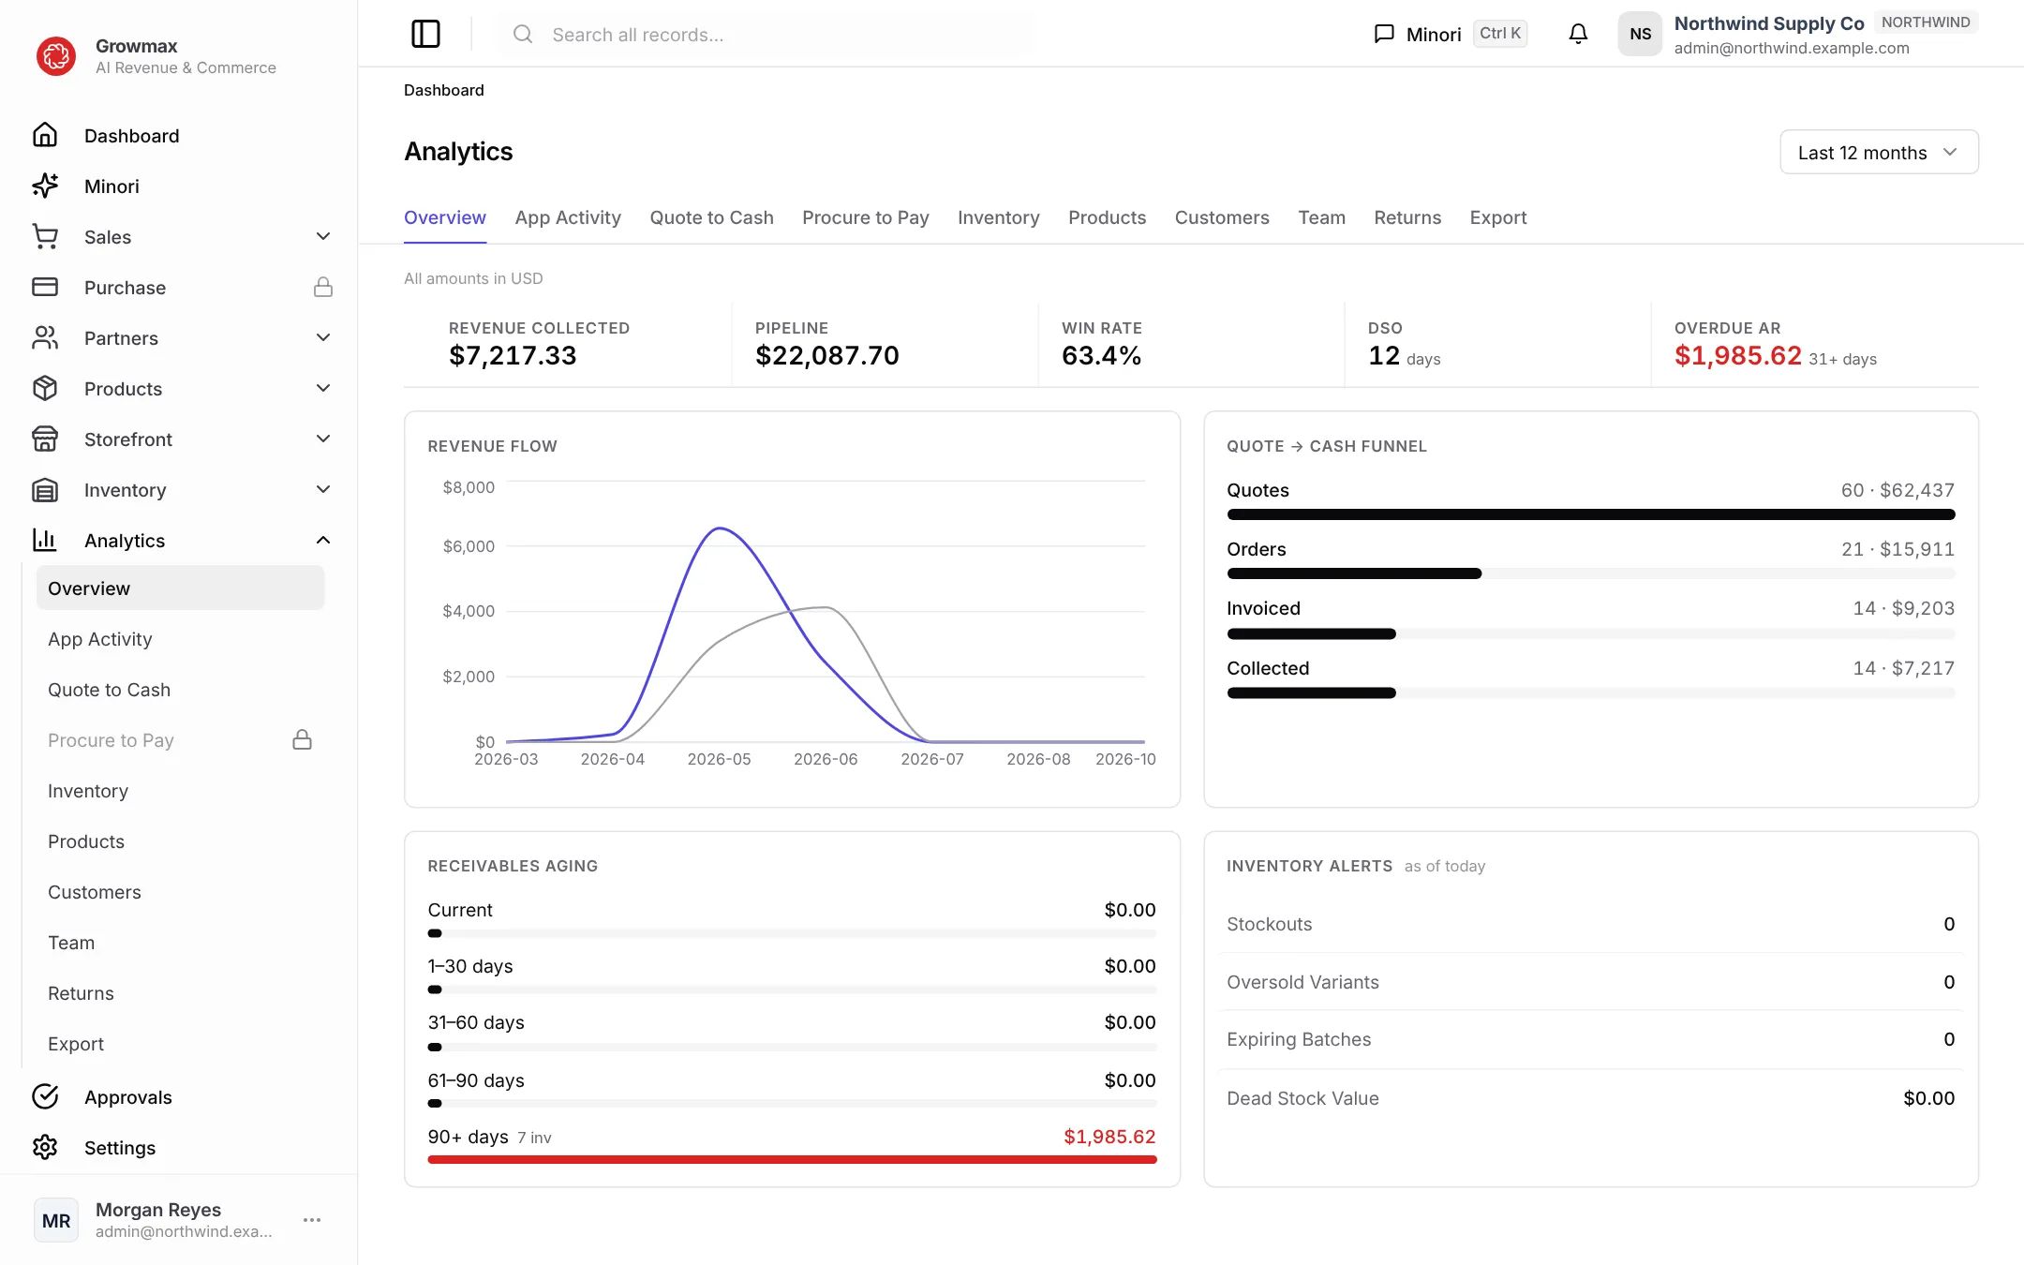Expand the Products menu chevron
Image resolution: width=2024 pixels, height=1265 pixels.
(x=323, y=388)
